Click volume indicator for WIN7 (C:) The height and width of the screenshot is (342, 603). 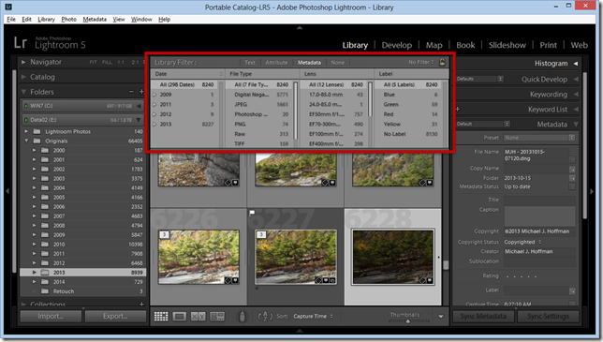(26, 106)
